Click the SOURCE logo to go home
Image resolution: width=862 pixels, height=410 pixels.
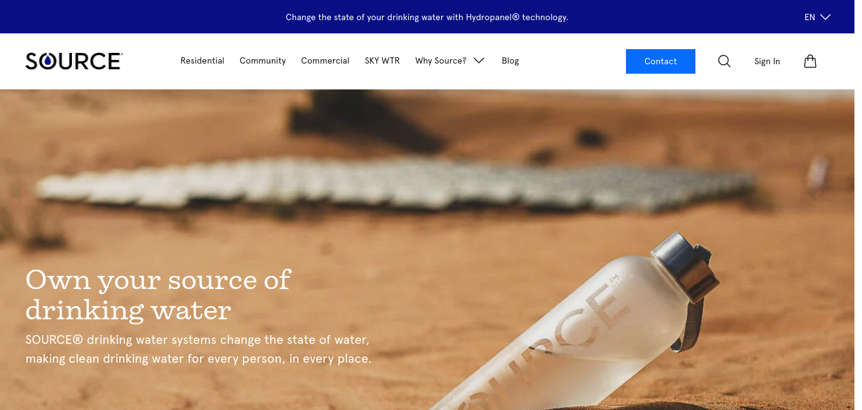[x=74, y=61]
